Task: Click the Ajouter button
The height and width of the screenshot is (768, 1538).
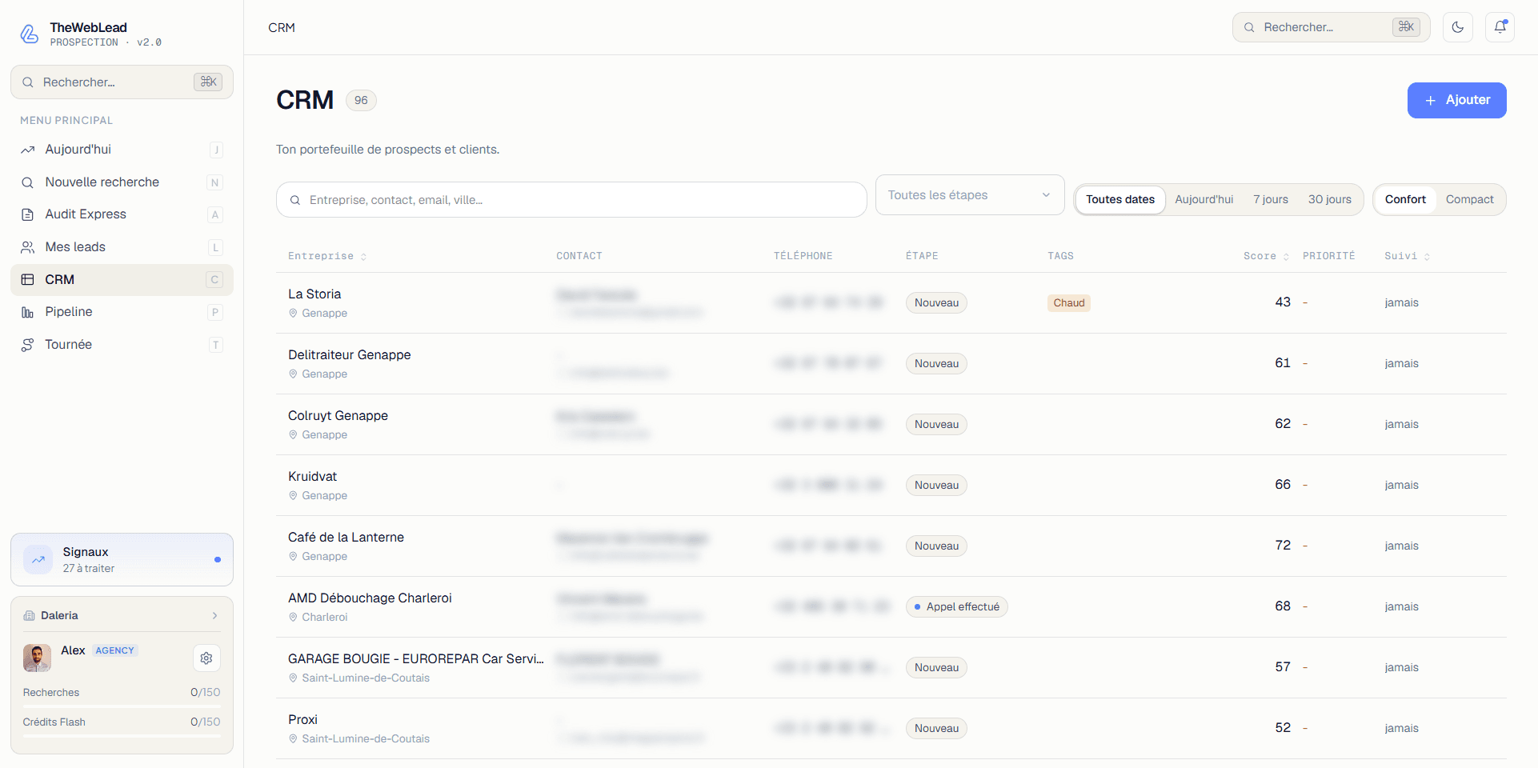Action: (1456, 100)
